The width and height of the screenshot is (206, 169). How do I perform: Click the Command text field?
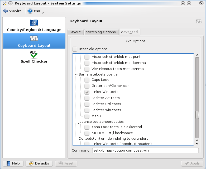[145, 150]
